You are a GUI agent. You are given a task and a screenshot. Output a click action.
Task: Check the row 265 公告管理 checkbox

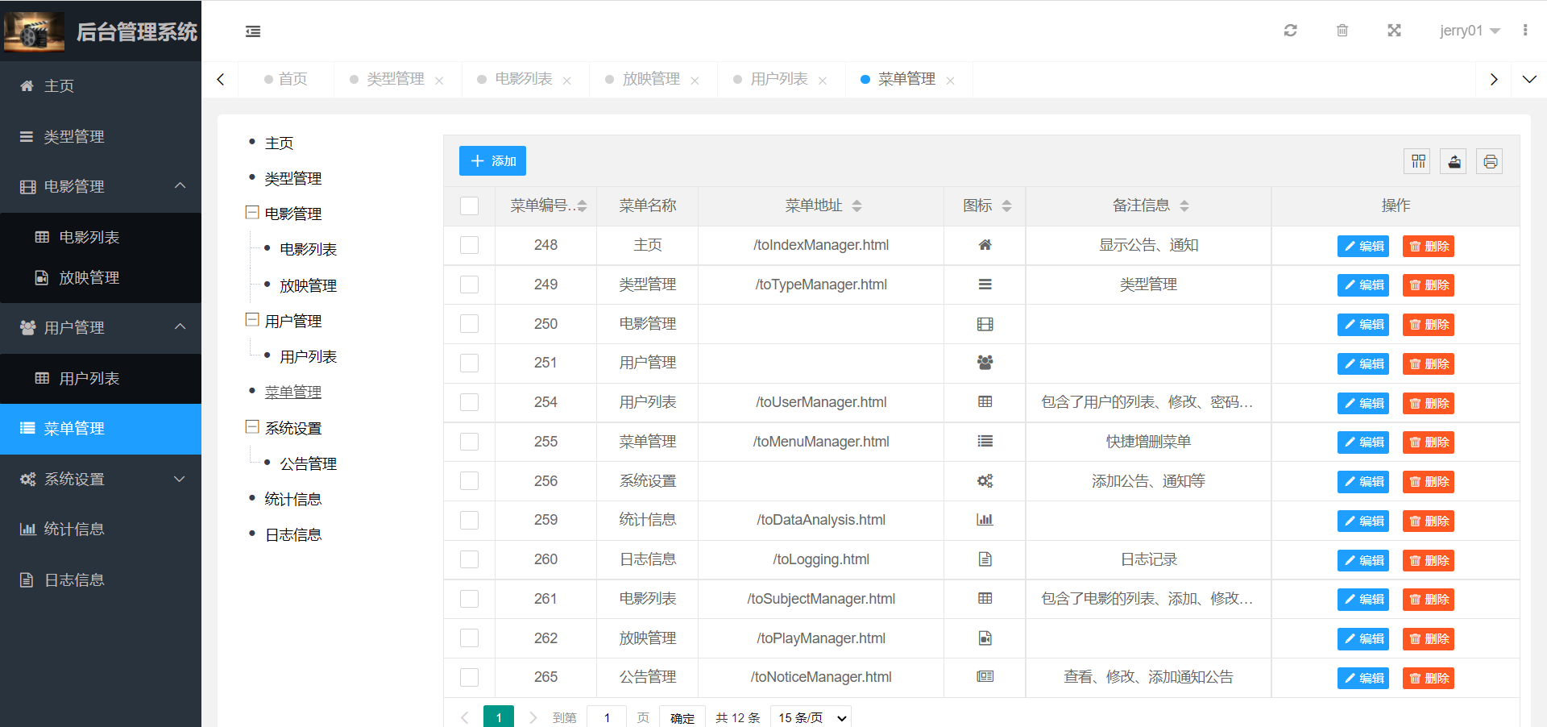pyautogui.click(x=469, y=677)
